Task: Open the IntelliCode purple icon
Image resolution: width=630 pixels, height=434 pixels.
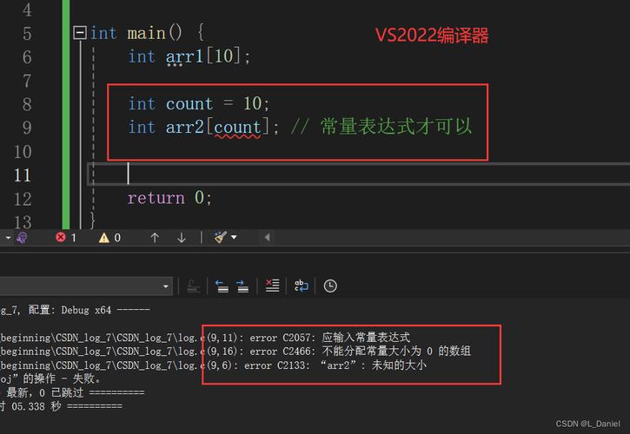Action: pyautogui.click(x=22, y=238)
